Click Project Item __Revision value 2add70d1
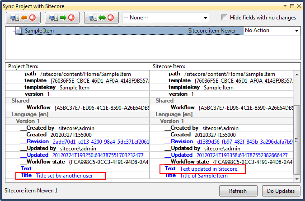Viewport: 305px width, 201px height. (x=101, y=142)
